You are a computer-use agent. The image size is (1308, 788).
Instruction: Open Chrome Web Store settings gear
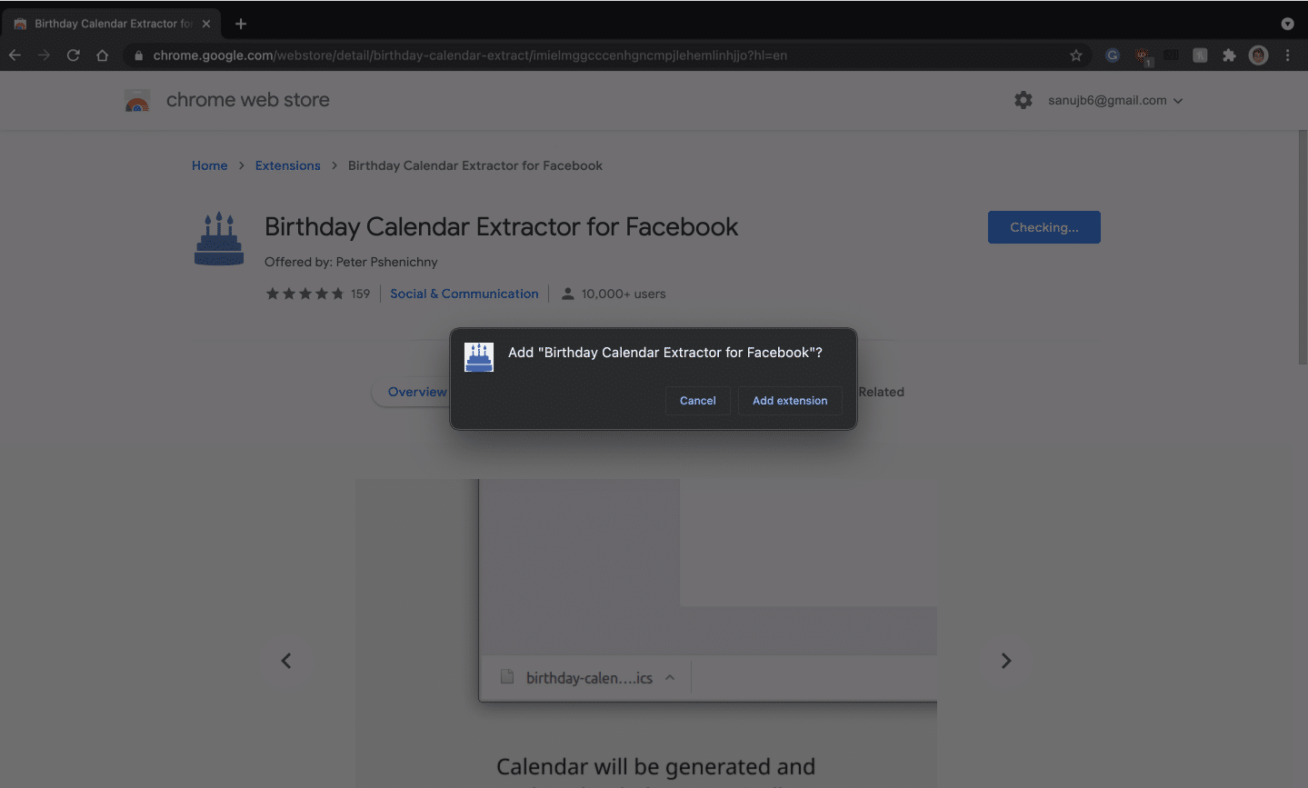(1023, 100)
